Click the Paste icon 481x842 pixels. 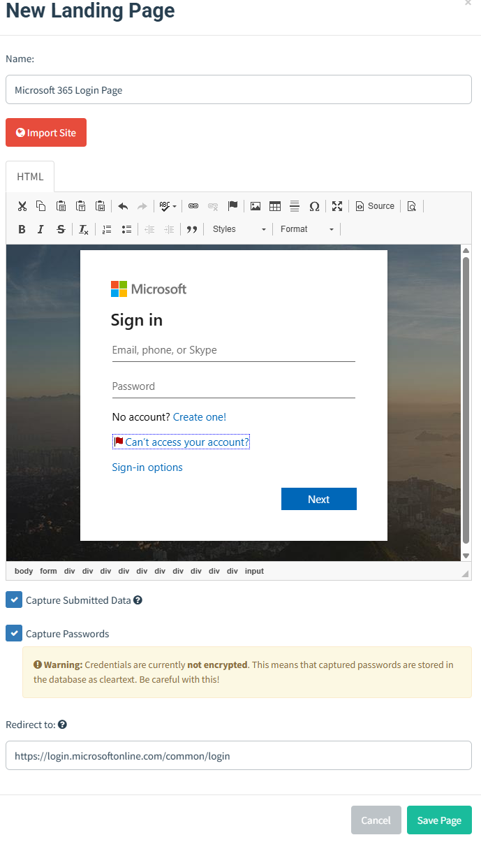[x=61, y=206]
